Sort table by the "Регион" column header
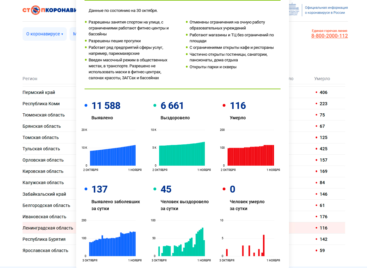 point(30,79)
